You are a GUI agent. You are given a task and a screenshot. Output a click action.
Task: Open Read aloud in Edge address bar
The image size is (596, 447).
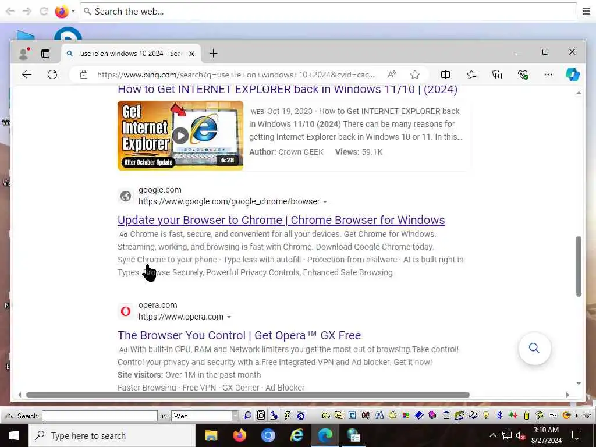tap(392, 74)
